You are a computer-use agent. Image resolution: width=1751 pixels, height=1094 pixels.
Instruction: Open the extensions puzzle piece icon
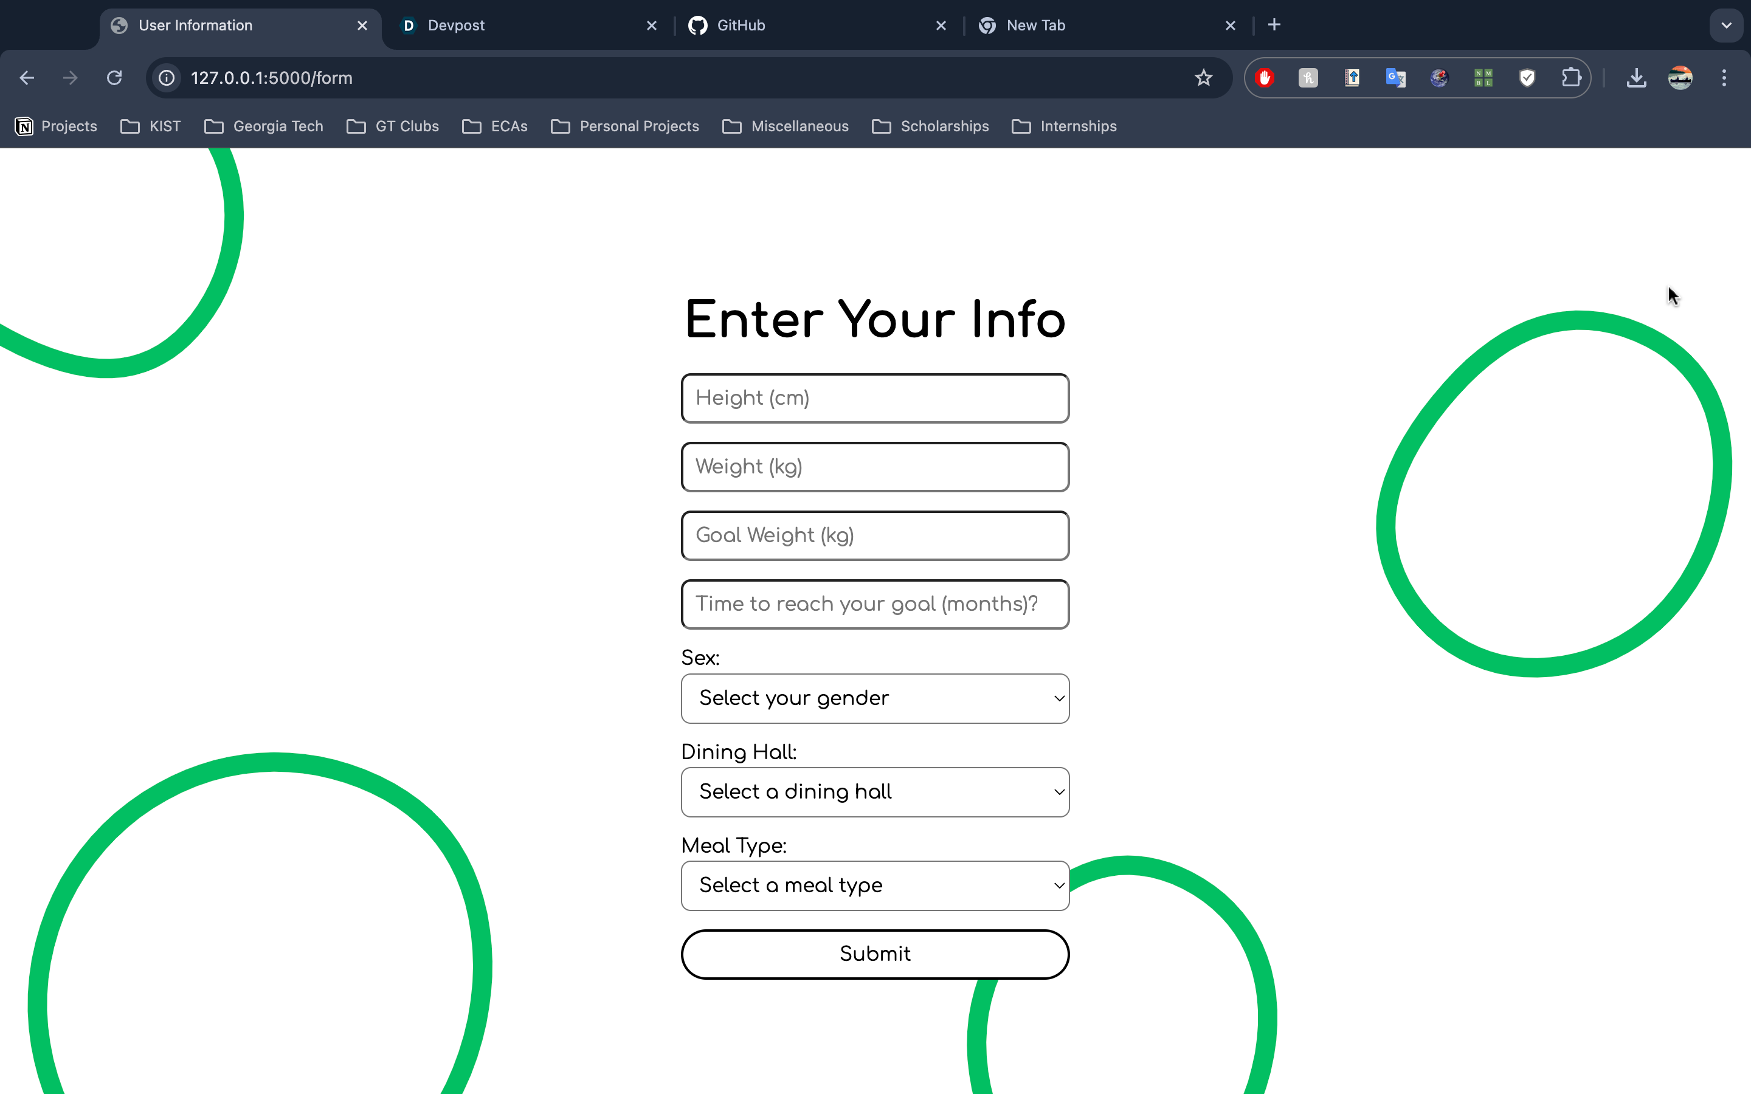coord(1570,77)
